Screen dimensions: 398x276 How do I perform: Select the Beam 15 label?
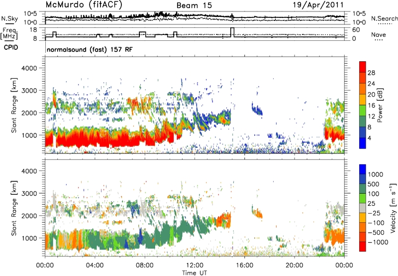click(194, 5)
